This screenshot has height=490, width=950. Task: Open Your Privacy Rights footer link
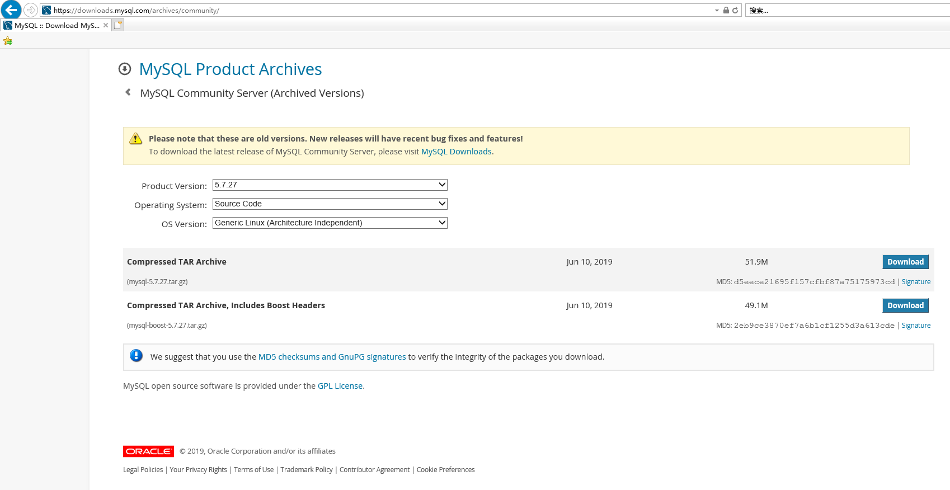point(199,470)
